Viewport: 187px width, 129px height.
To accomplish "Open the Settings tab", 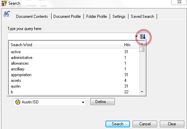I will (x=119, y=17).
